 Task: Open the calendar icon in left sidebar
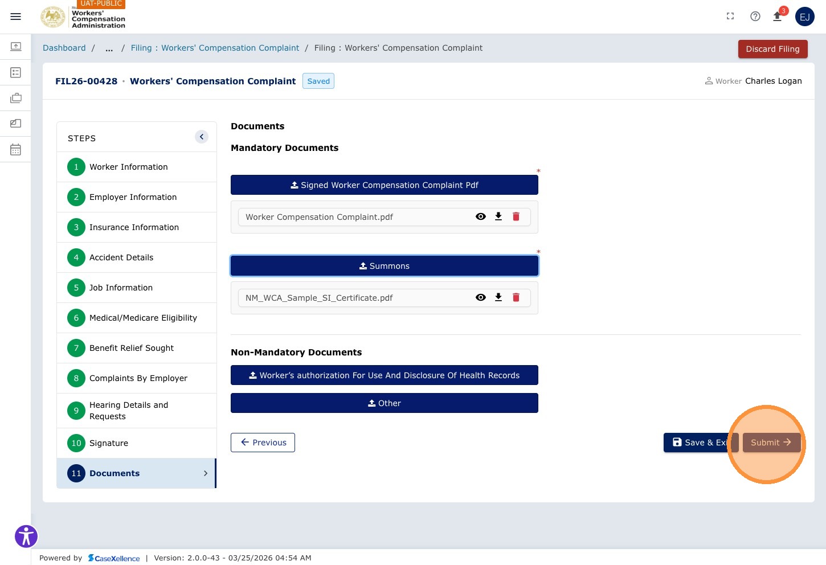(15, 150)
